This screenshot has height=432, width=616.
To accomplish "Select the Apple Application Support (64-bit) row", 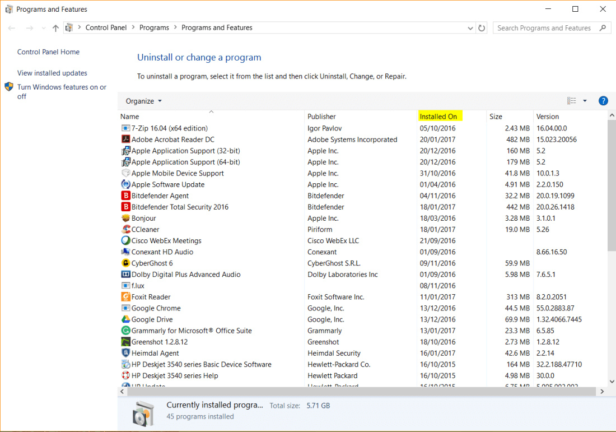I will click(363, 162).
